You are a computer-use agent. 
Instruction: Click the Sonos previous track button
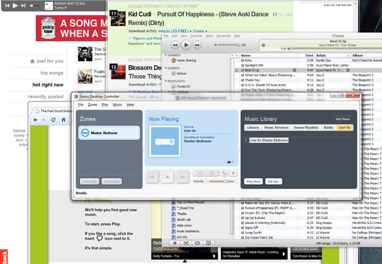[152, 177]
